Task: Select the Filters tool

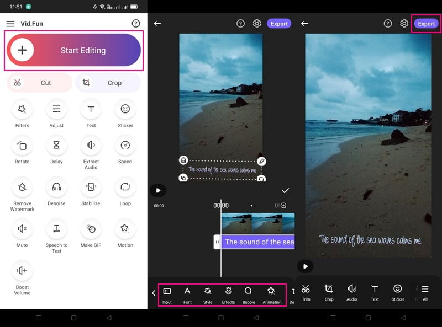Action: click(22, 114)
